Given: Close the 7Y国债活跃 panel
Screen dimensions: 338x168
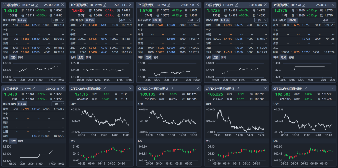Looking at the screenshot, I should [198, 5].
